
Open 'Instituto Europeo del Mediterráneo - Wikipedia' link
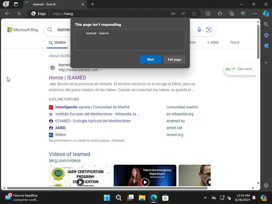[x=97, y=114]
